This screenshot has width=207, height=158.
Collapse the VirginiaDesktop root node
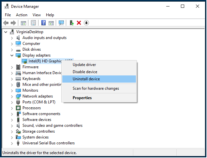click(6, 32)
